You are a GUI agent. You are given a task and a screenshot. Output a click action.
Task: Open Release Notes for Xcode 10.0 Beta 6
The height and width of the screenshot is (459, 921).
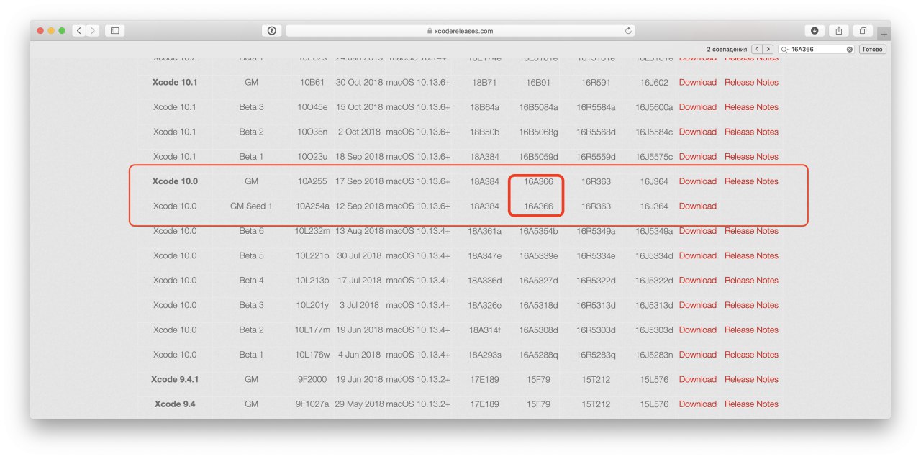(x=751, y=231)
